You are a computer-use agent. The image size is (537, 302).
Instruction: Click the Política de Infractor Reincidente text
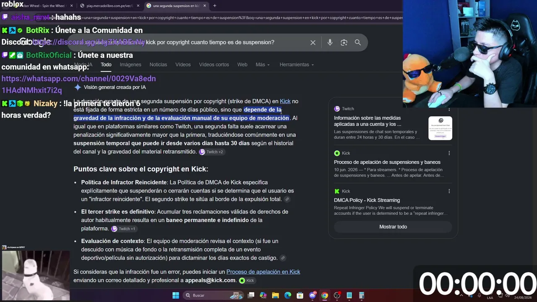click(x=124, y=182)
